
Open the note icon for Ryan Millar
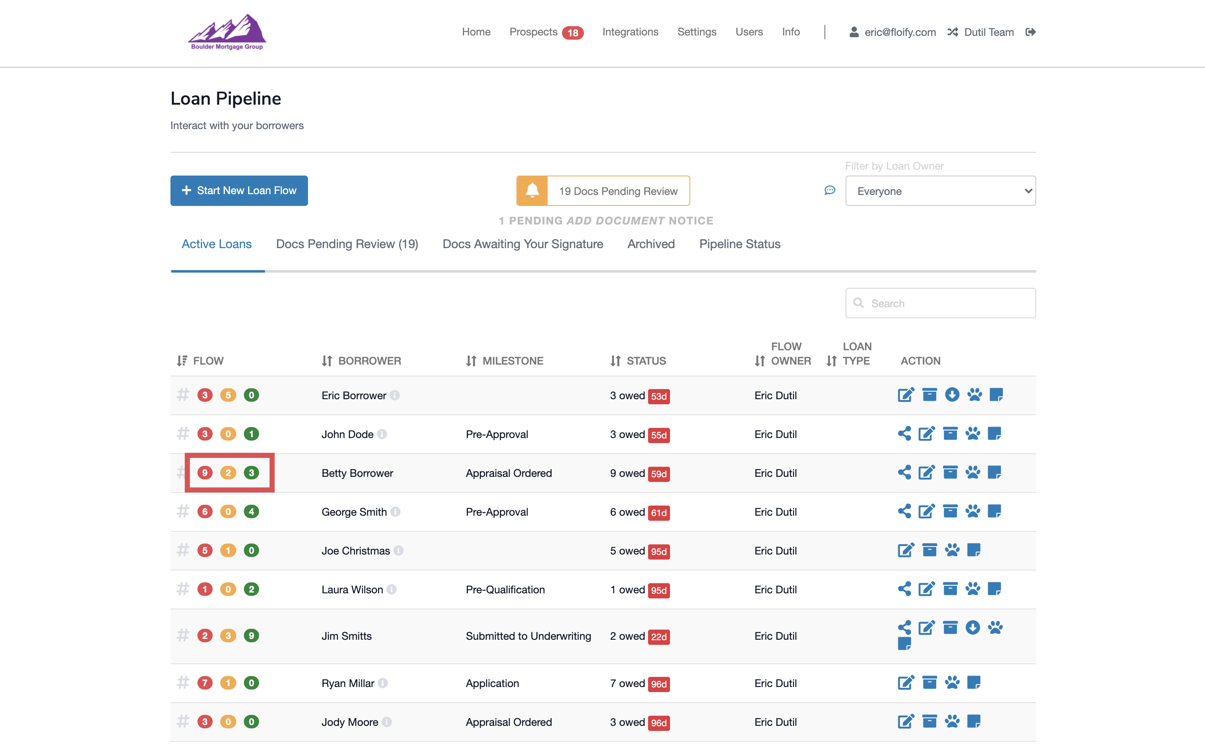tap(973, 682)
